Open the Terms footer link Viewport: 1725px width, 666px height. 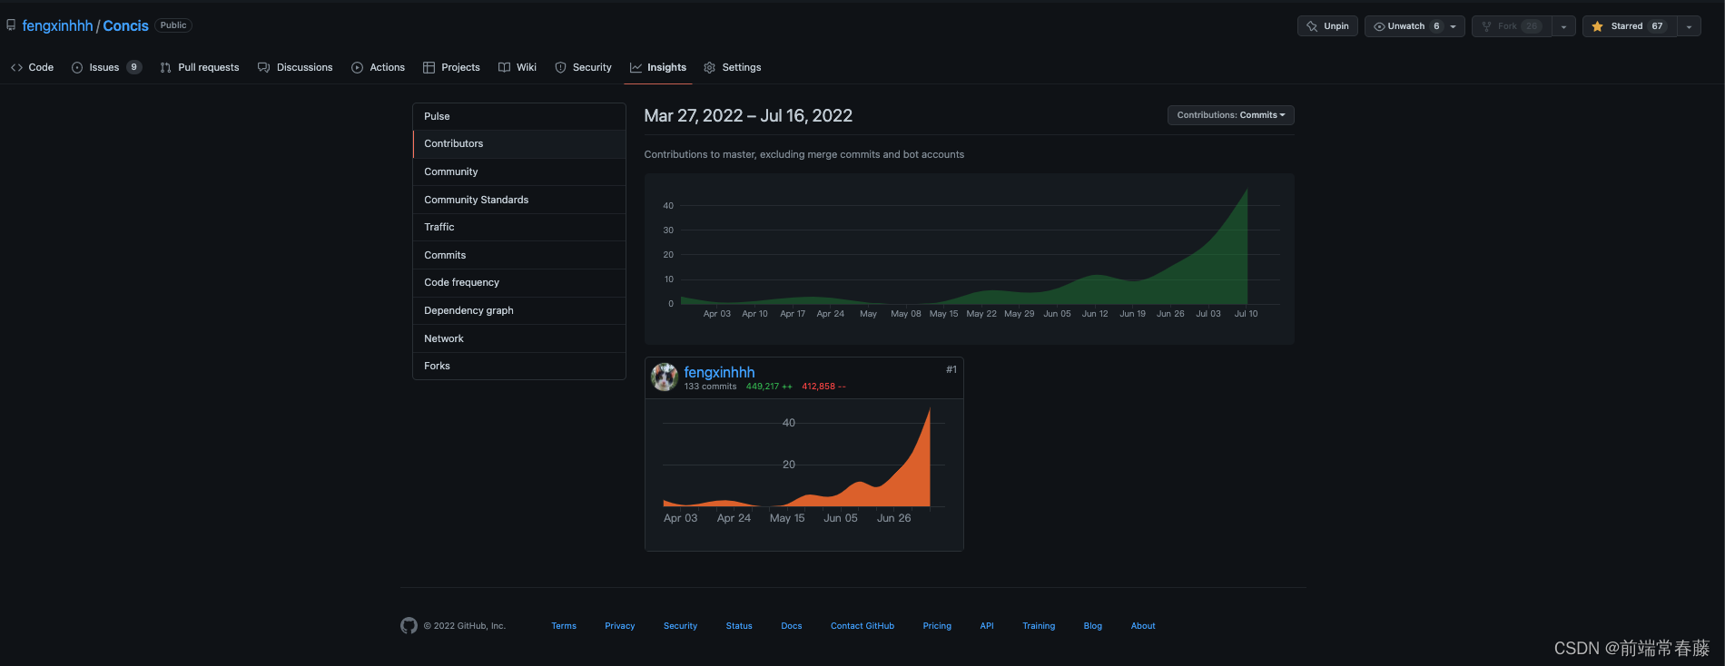564,626
